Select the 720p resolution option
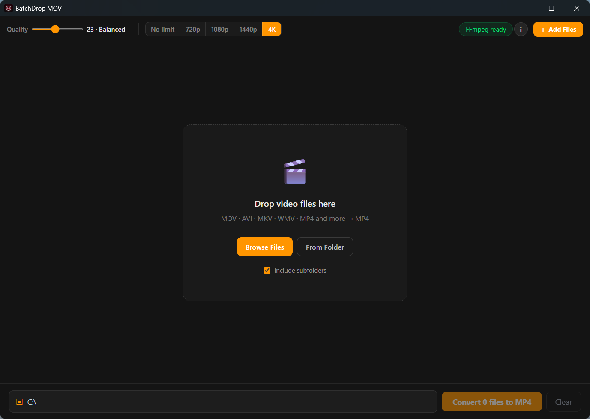 193,30
